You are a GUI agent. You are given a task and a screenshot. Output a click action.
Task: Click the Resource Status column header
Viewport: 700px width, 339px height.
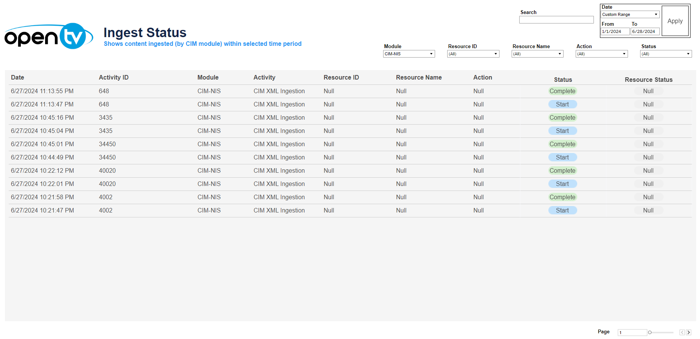648,80
